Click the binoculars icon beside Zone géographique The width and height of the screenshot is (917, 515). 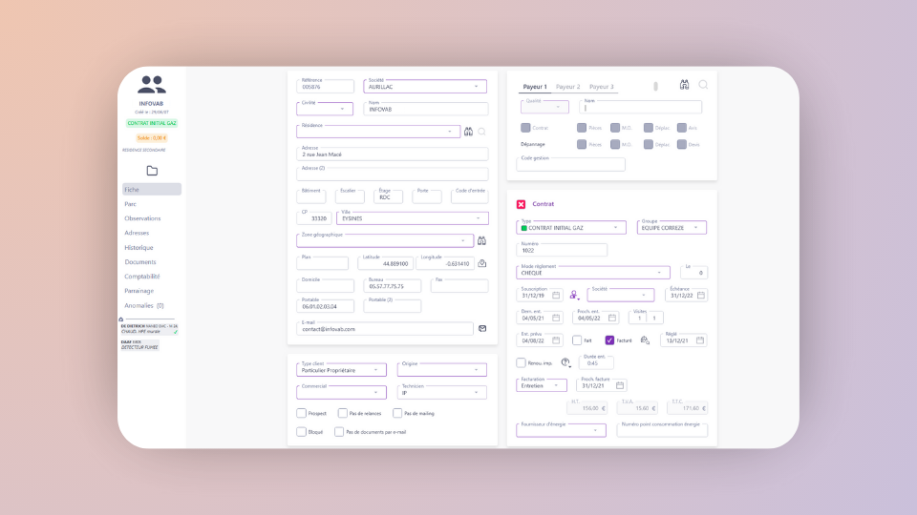pos(481,240)
